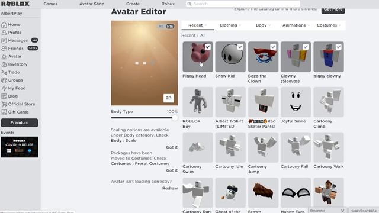The width and height of the screenshot is (379, 213).
Task: Click the Get More button
Action: (333, 10)
